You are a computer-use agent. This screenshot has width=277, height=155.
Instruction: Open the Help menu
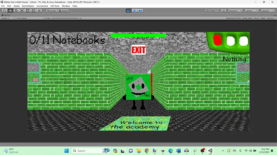(x=75, y=6)
